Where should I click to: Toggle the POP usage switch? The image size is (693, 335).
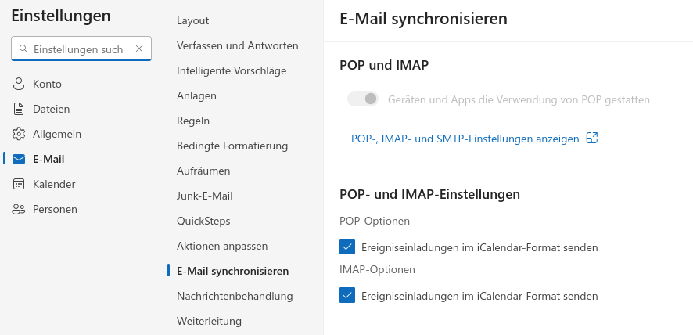[363, 99]
